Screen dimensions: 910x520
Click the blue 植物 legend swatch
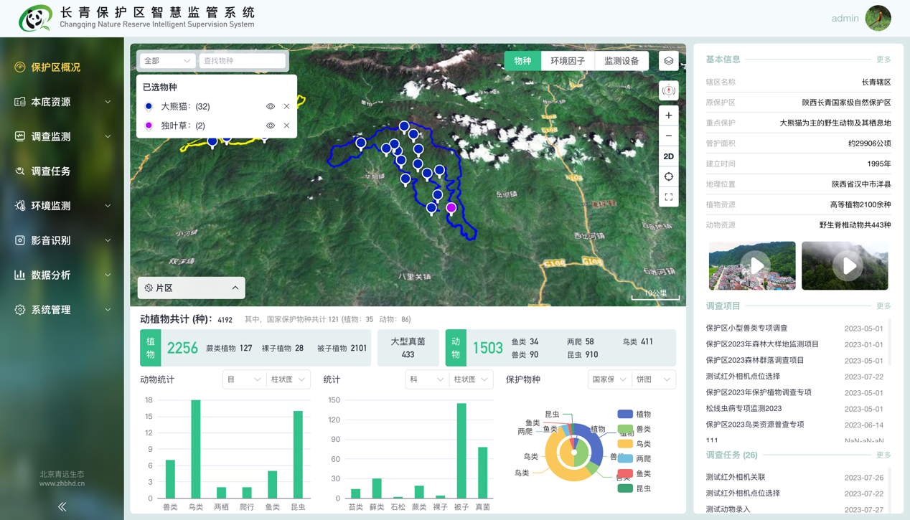click(625, 414)
